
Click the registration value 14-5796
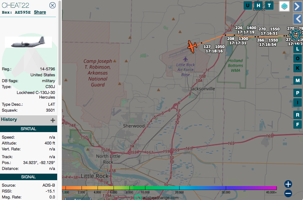coord(48,69)
